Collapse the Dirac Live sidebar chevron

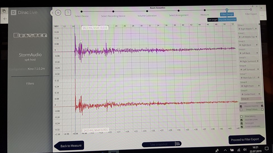click(52, 13)
